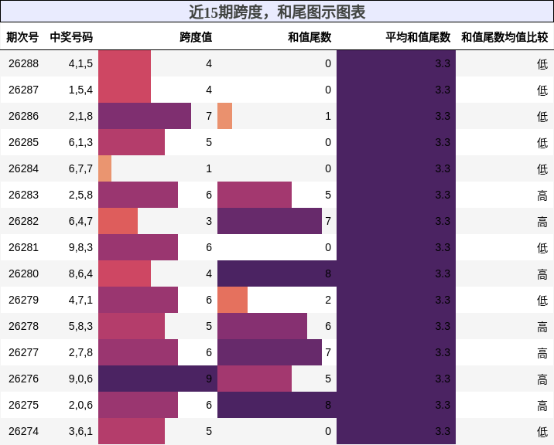The width and height of the screenshot is (554, 445).
Task: Click the sum-tail bar in row 26275
Action: pos(277,405)
